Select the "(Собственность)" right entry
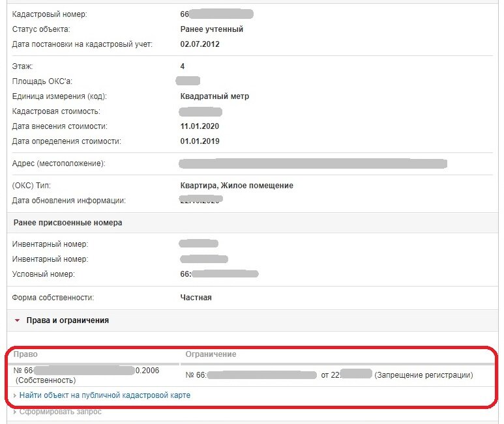504x424 pixels. (46, 380)
